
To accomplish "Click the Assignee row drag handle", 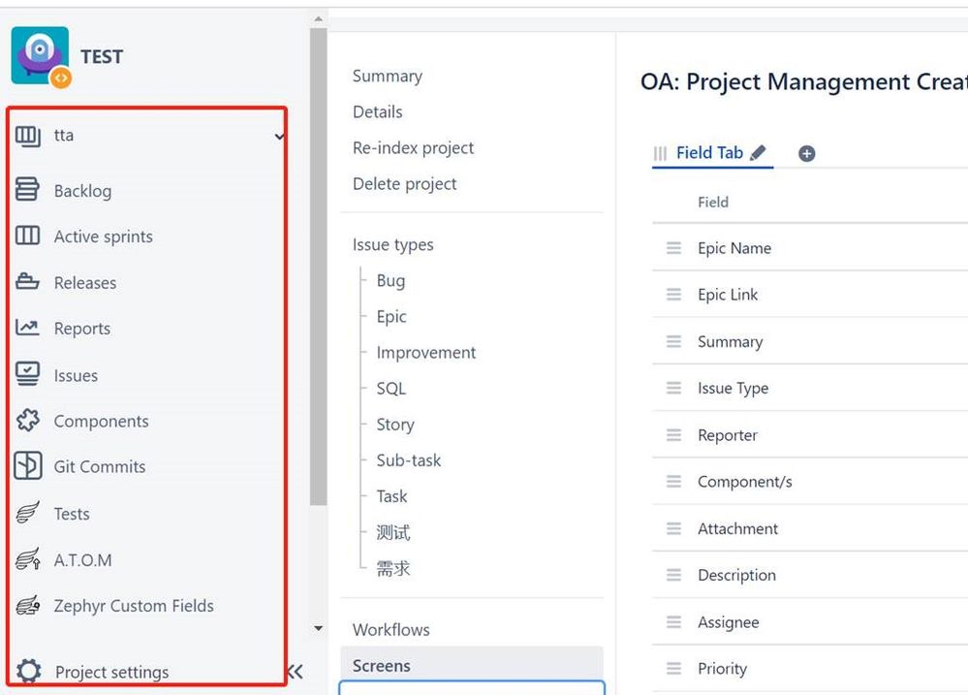I will [673, 621].
